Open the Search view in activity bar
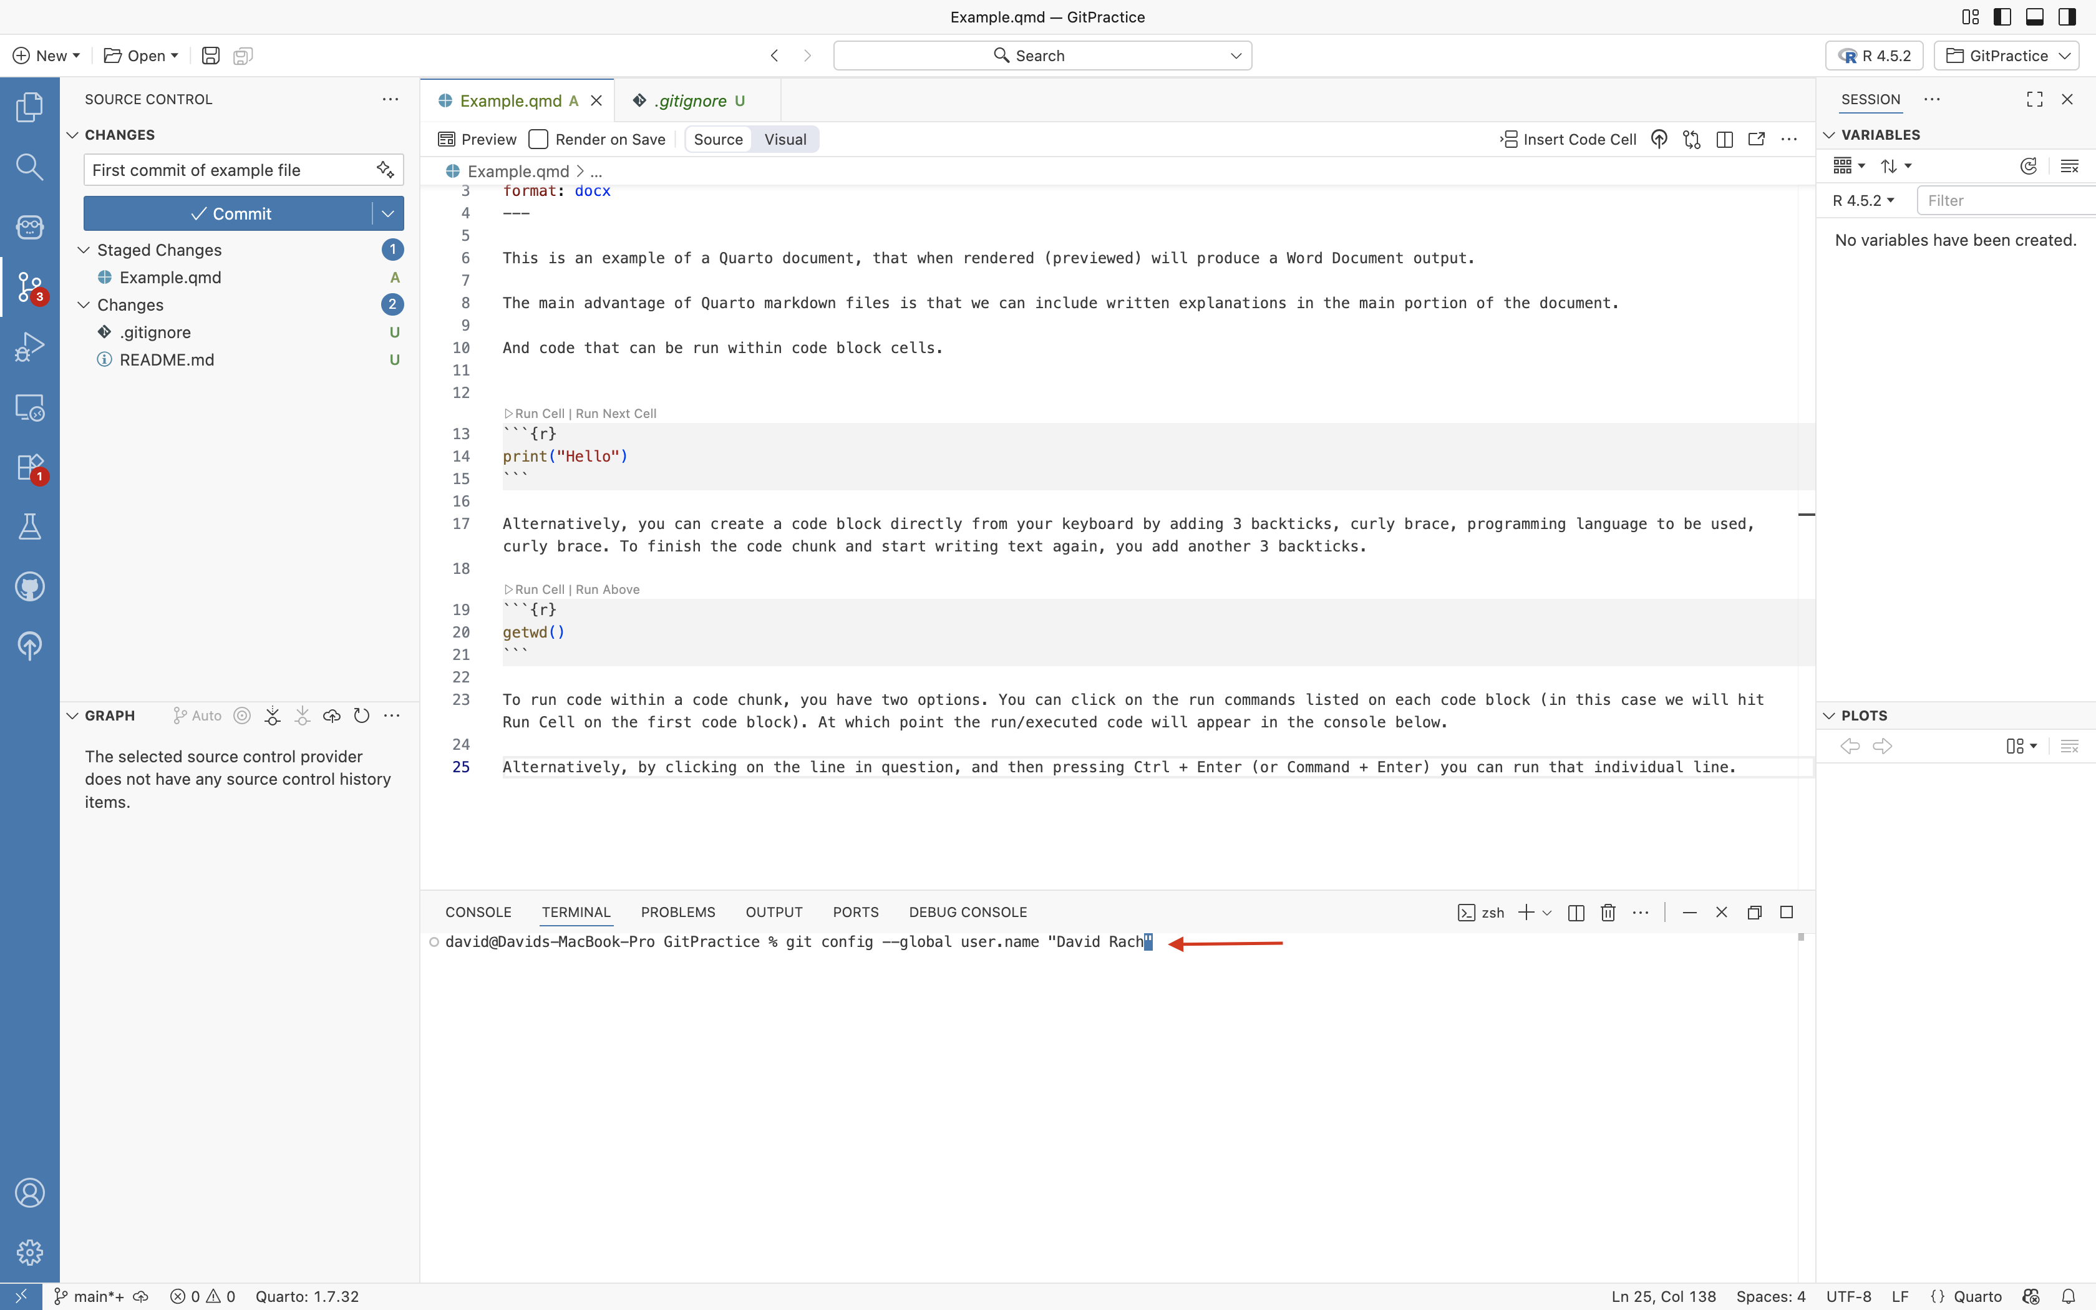The image size is (2096, 1310). tap(29, 167)
